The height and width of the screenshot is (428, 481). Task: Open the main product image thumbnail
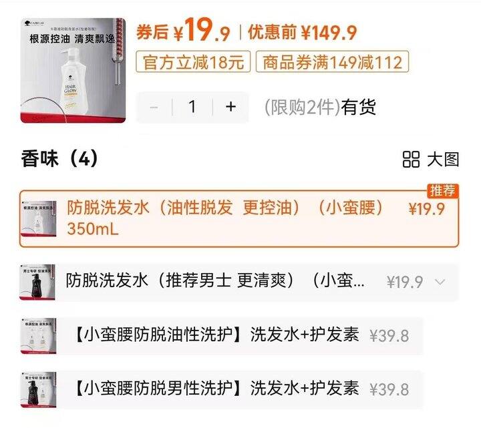[73, 70]
